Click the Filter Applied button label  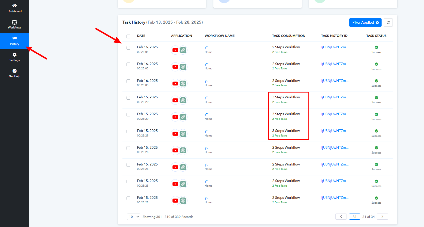click(x=363, y=22)
